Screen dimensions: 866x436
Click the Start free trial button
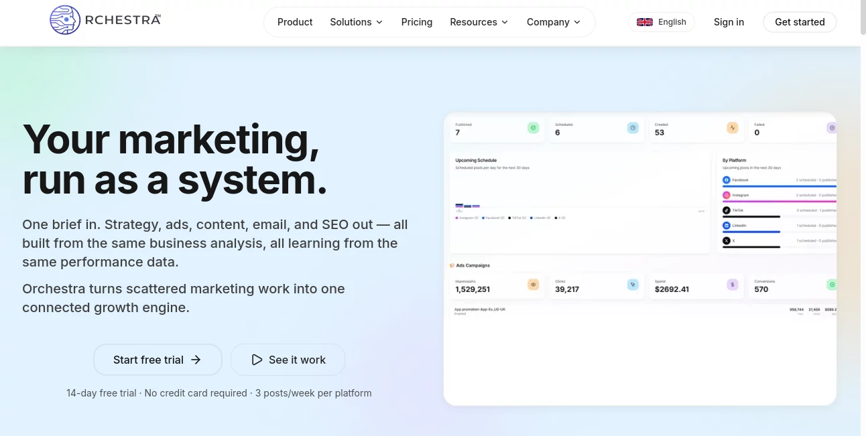point(158,360)
